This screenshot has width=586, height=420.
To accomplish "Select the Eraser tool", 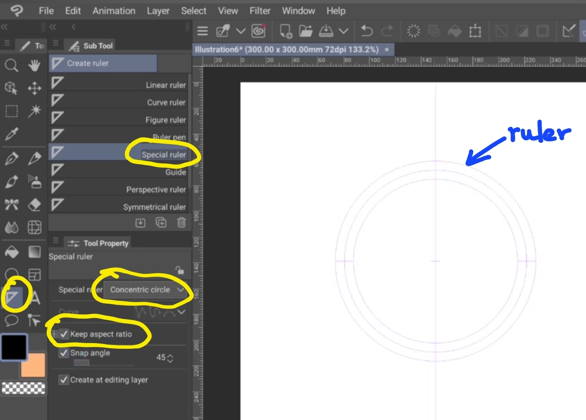I will [x=34, y=205].
